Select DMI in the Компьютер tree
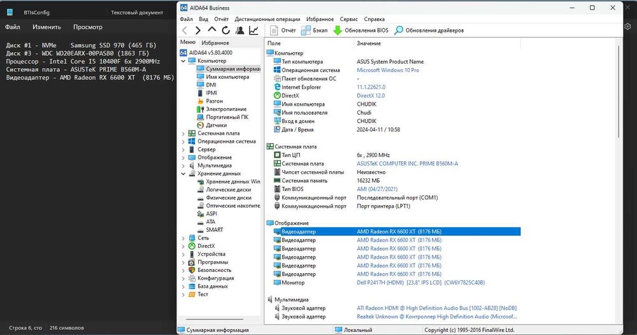Screen dimensions: 637x335 point(207,85)
